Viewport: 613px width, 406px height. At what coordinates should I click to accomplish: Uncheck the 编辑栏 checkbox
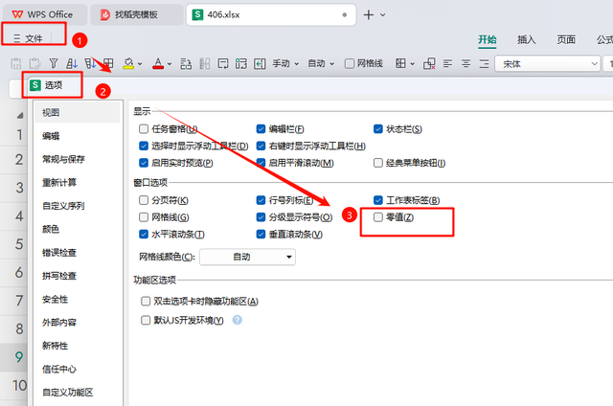261,129
